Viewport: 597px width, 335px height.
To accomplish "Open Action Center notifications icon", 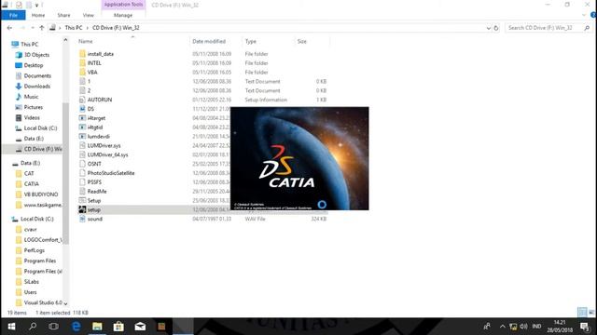I will tap(585, 327).
